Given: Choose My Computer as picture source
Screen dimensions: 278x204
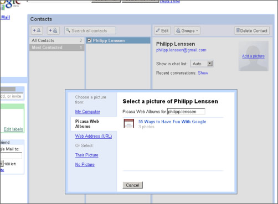Looking at the screenshot, I should point(87,112).
